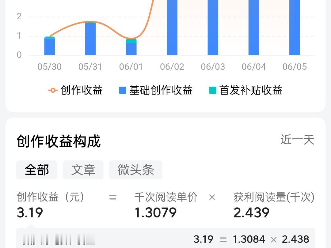Click the 获利阅读量(千次) label
Image resolution: width=331 pixels, height=248 pixels.
tap(274, 197)
